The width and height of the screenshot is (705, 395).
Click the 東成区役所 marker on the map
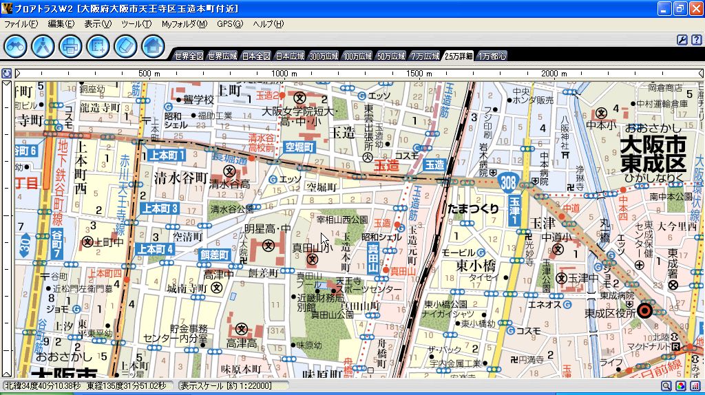[645, 311]
